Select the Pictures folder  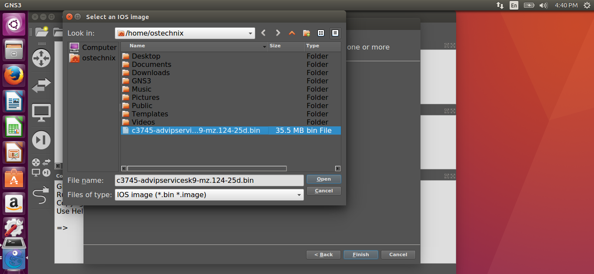230,97
